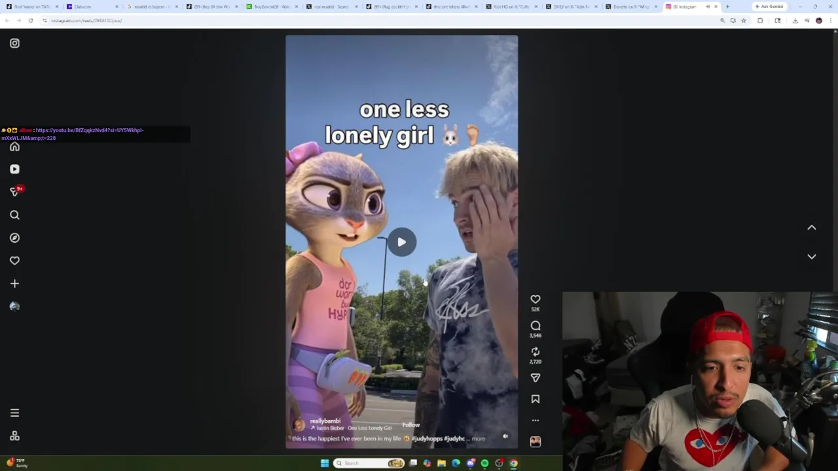Toggle the reel sound speaker icon
Image resolution: width=838 pixels, height=471 pixels.
click(505, 436)
